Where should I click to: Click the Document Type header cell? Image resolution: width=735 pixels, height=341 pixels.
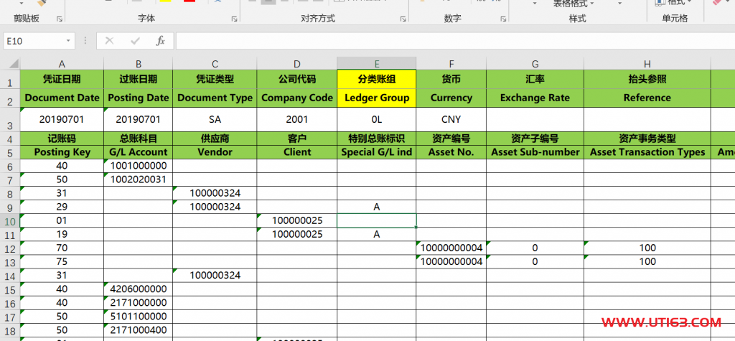point(215,98)
